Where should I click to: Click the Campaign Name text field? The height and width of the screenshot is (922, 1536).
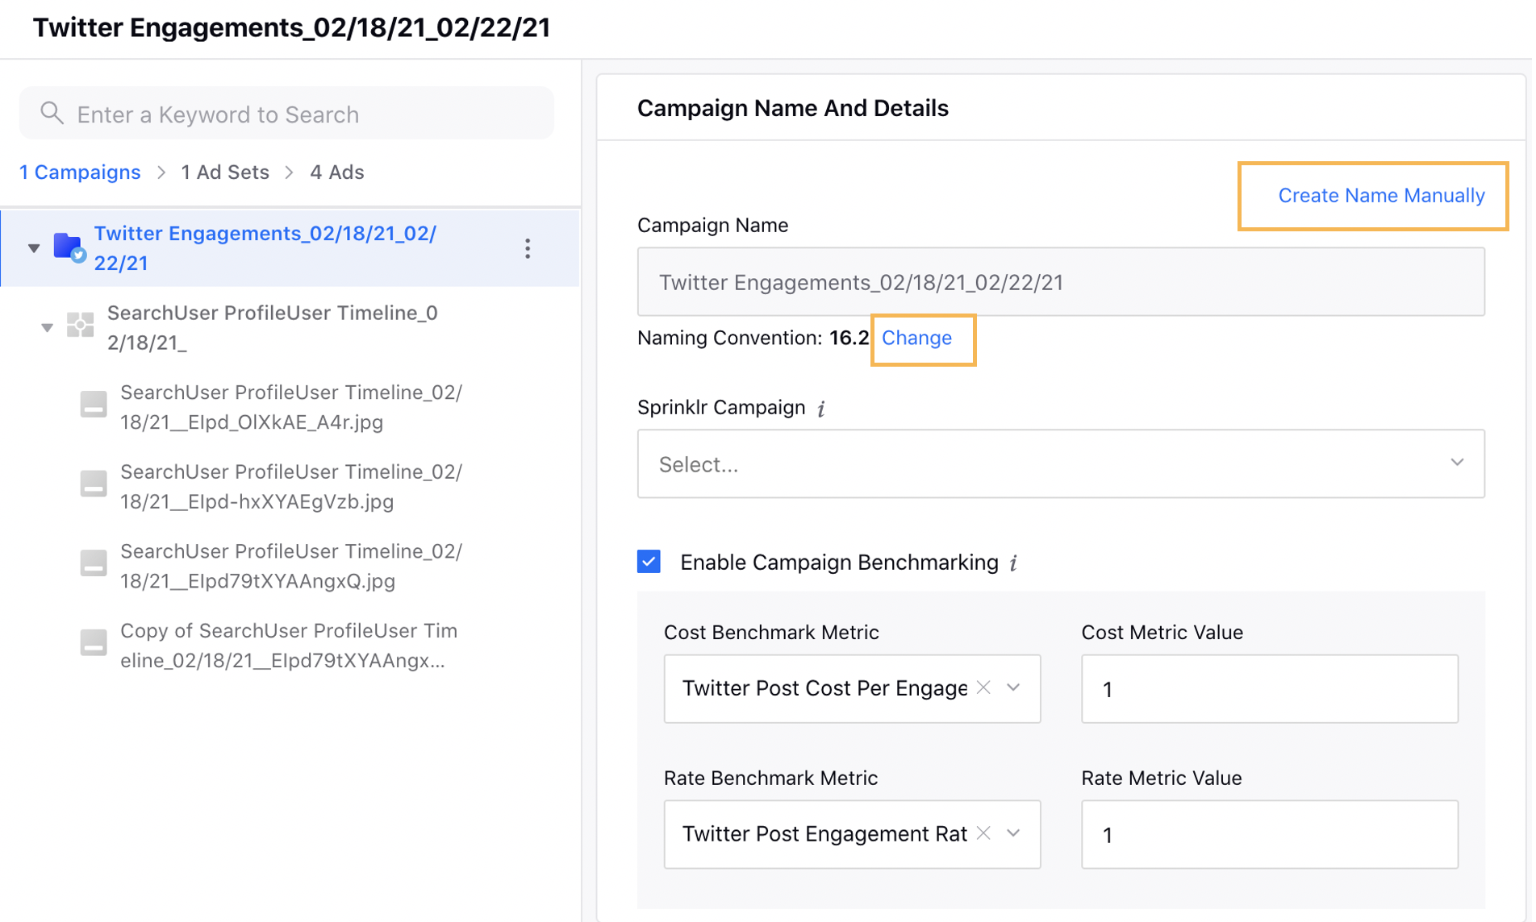click(1060, 282)
